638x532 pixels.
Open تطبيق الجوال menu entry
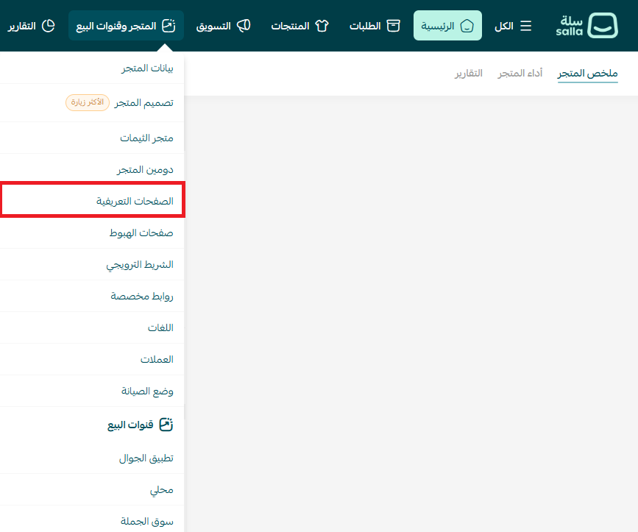pyautogui.click(x=92, y=458)
